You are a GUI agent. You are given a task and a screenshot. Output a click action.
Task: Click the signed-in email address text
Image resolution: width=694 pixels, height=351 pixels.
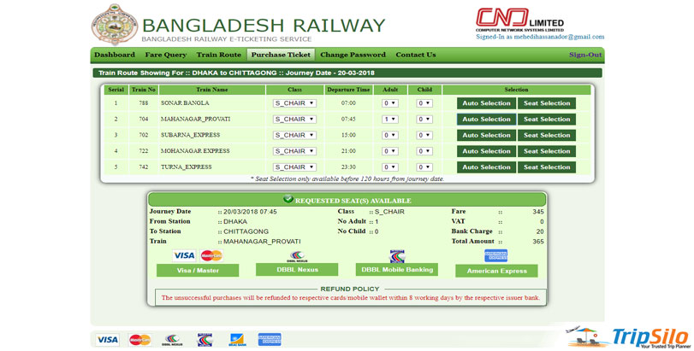click(x=559, y=37)
